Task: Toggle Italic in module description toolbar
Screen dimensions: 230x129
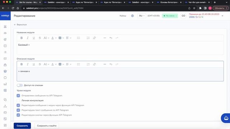Action: click(28, 64)
